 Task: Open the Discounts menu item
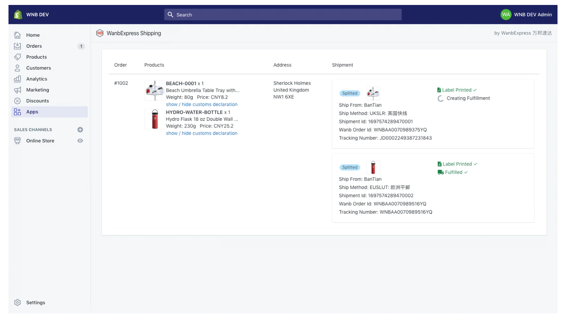point(50,101)
